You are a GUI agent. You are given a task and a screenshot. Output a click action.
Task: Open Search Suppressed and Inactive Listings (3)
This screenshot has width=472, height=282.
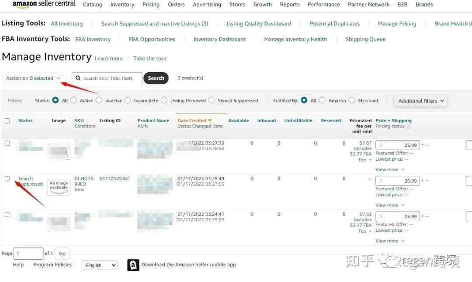154,24
